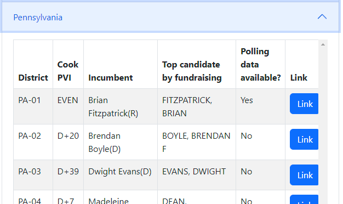This screenshot has height=204, width=343.
Task: Select the Polling data available header
Action: click(260, 64)
